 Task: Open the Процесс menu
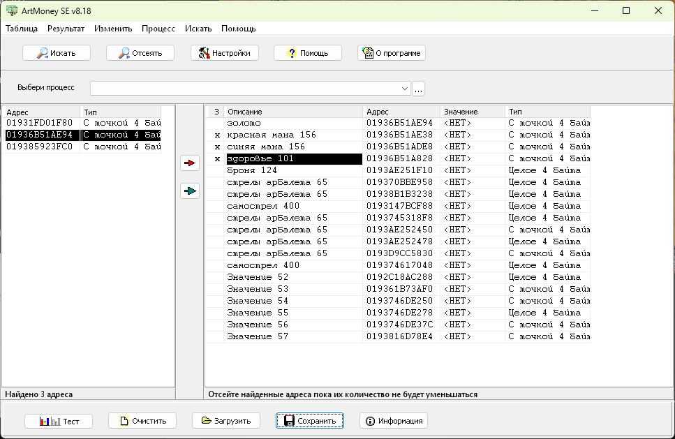click(x=158, y=29)
